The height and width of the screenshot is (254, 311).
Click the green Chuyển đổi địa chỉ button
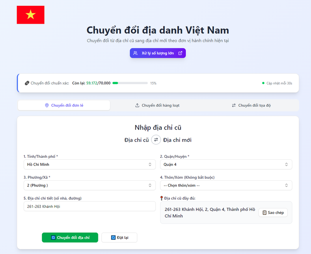click(x=70, y=237)
